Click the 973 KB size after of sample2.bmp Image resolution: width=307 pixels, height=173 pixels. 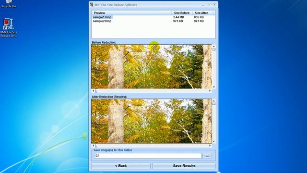199,21
